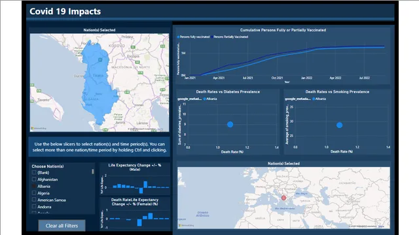Click the Clear all Filters button
Viewport: 419px width, 235px height.
click(x=62, y=226)
